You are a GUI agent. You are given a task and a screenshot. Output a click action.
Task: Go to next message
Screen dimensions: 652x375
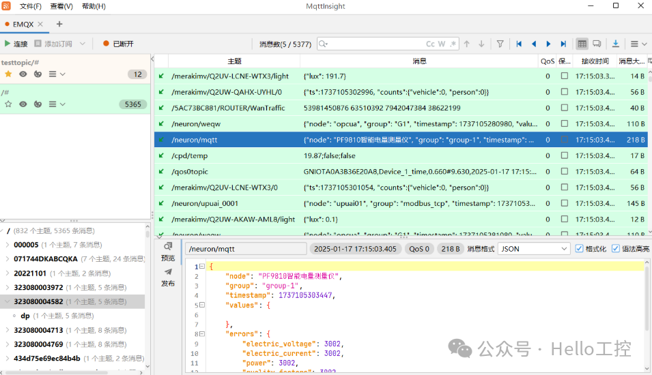(548, 44)
